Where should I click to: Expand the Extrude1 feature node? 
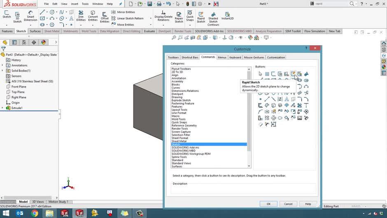point(2,108)
